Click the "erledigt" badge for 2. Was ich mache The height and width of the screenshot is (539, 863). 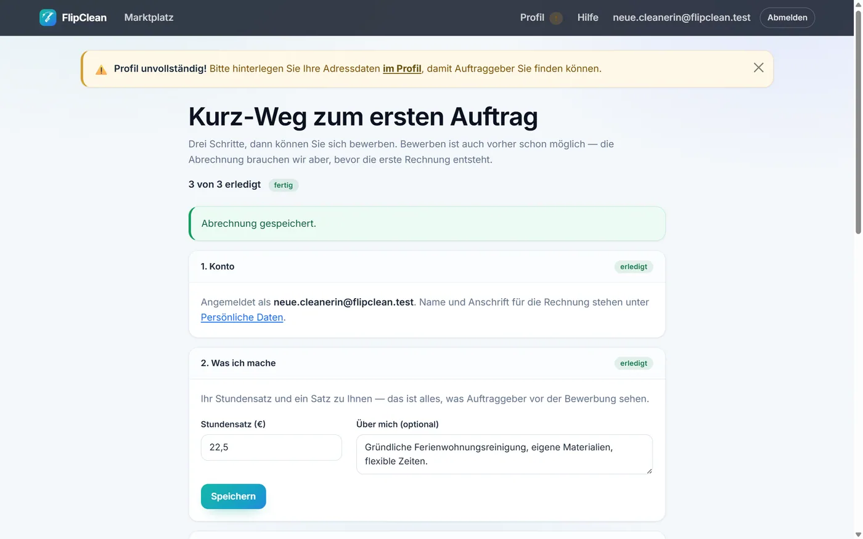click(634, 363)
